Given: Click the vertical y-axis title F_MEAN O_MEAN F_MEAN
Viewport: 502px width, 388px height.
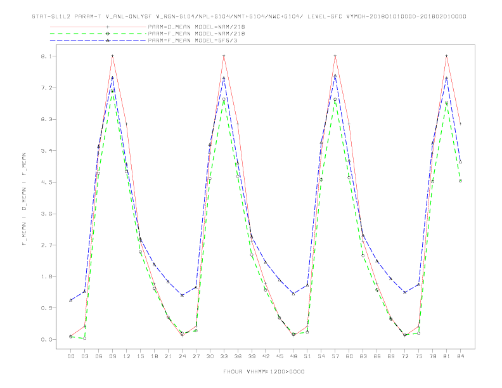Looking at the screenshot, I should point(24,199).
